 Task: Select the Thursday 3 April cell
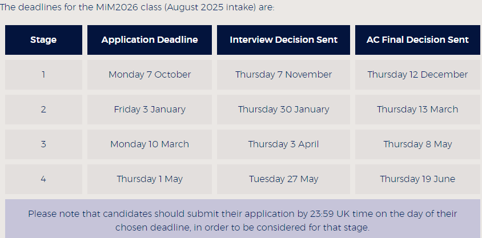[283, 144]
